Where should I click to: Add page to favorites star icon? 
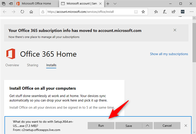(x=143, y=12)
